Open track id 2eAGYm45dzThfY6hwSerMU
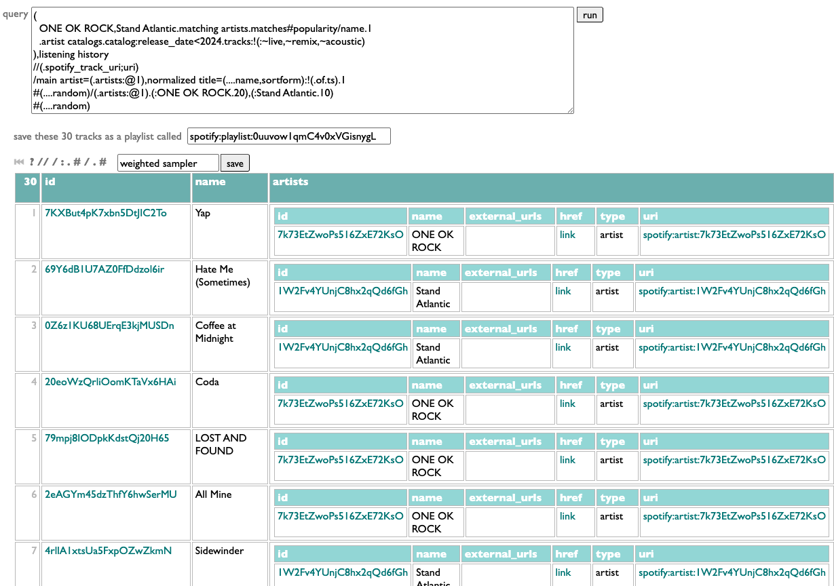Viewport: 834px width, 586px height. pos(111,494)
